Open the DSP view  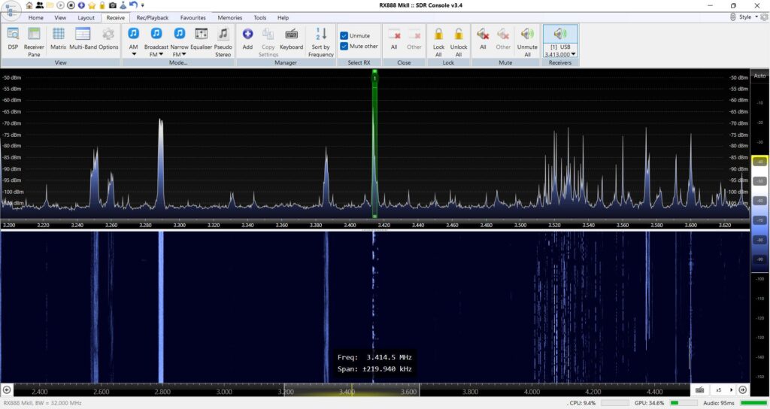(13, 39)
